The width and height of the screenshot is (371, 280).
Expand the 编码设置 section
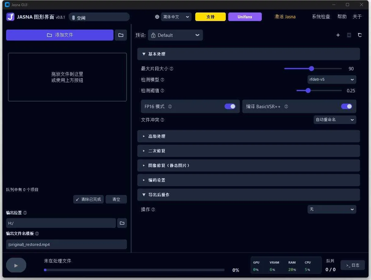(x=249, y=180)
